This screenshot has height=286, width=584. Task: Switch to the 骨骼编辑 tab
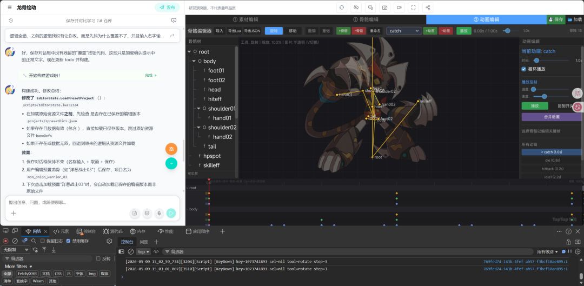coord(366,19)
